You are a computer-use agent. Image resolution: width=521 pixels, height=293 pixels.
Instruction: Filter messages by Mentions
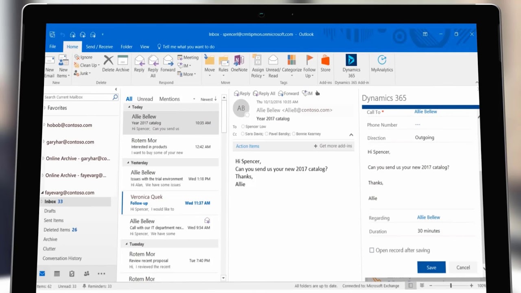click(x=169, y=99)
